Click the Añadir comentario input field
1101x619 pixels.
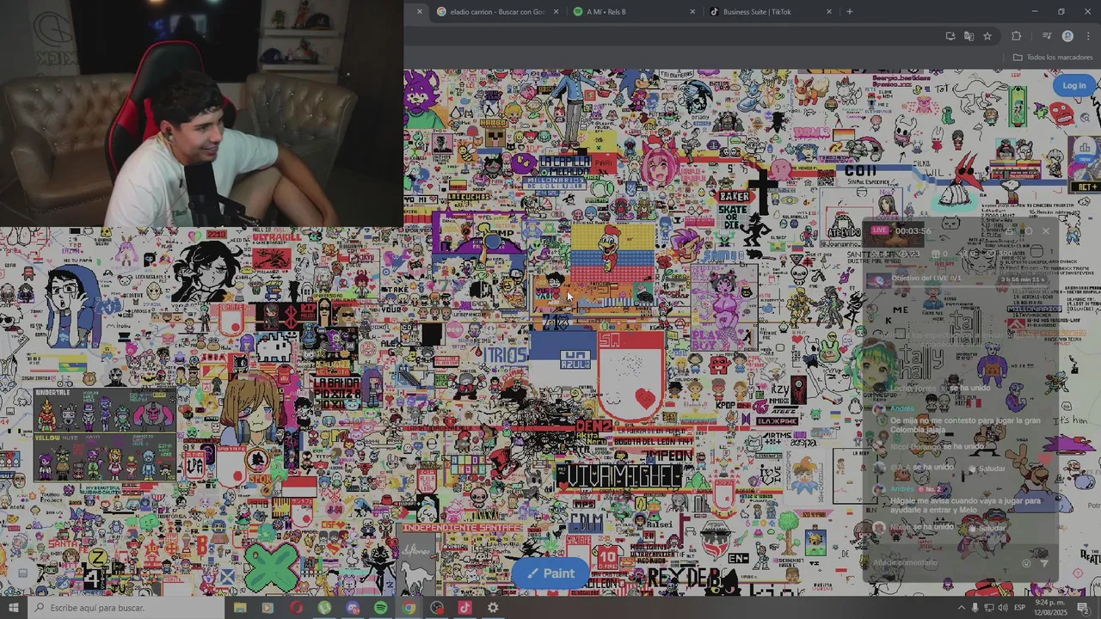point(944,562)
